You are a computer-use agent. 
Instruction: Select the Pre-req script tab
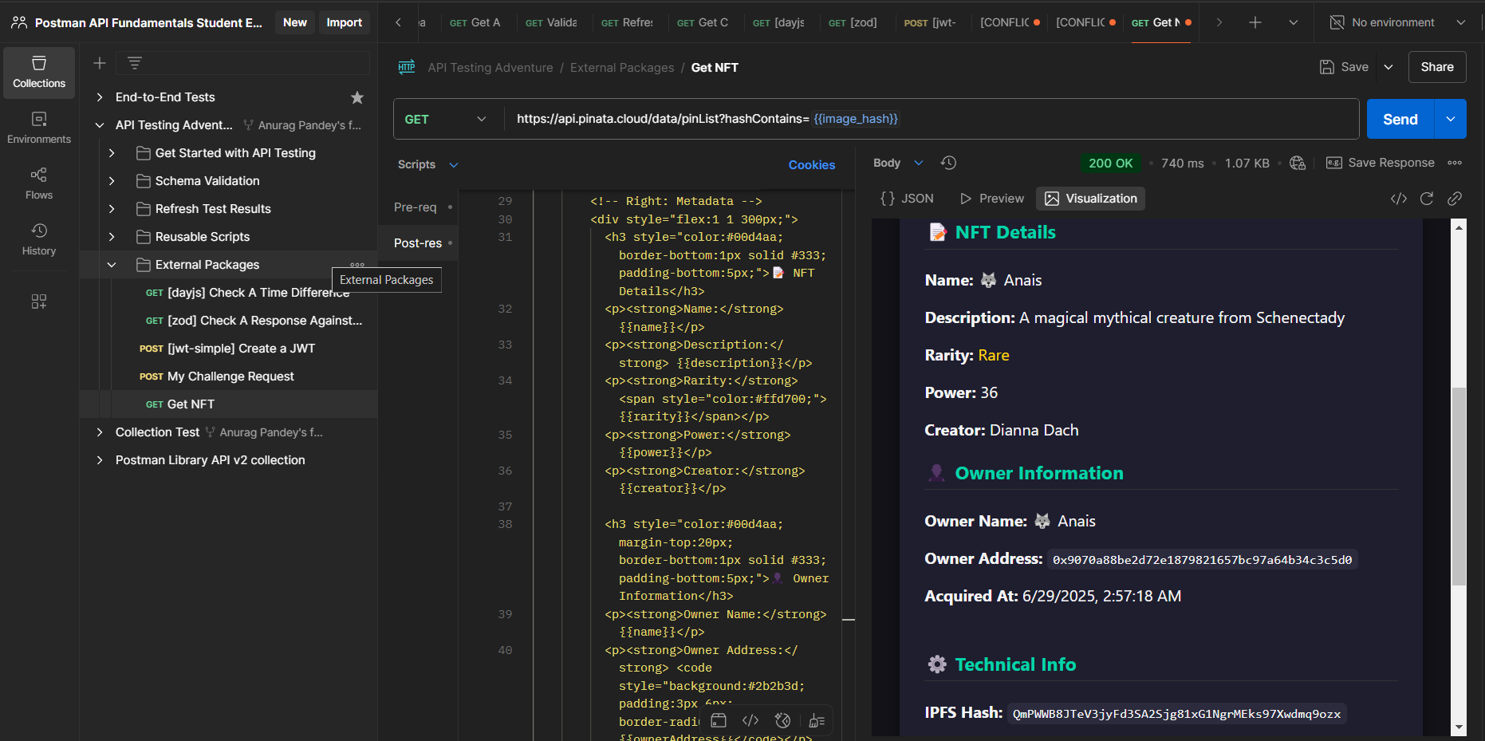(x=416, y=207)
